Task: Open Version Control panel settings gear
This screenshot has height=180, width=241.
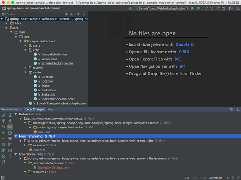Action: [x=232, y=109]
